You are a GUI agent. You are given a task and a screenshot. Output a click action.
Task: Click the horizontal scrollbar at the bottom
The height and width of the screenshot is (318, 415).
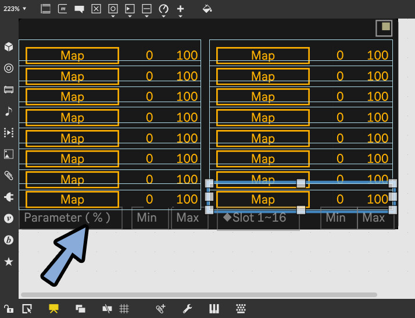199,295
